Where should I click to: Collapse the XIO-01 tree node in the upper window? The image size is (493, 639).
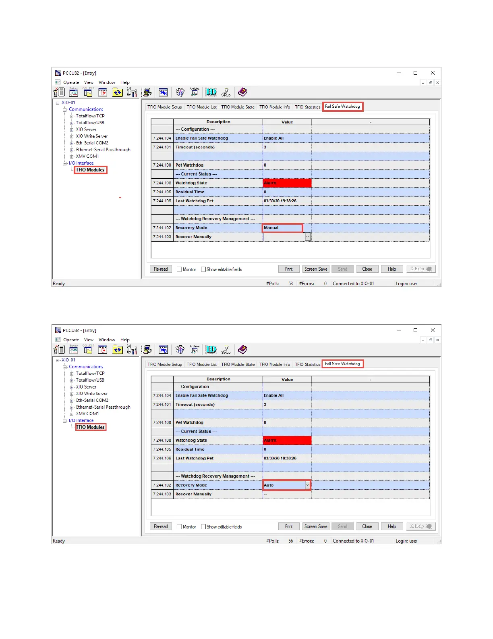[x=58, y=103]
